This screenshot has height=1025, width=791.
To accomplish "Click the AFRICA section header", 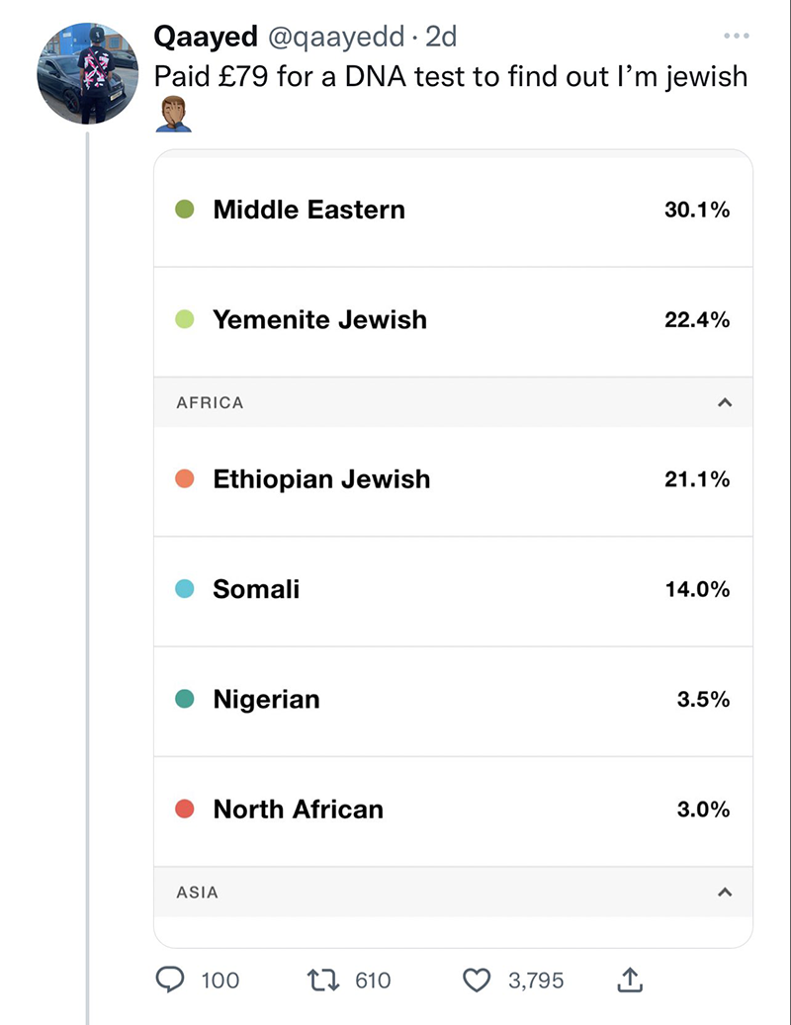I will click(453, 402).
